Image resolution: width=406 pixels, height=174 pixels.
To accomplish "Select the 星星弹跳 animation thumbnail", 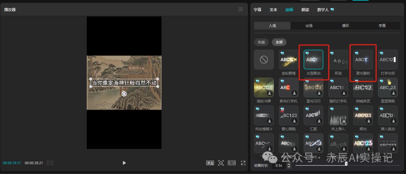I will (388, 87).
